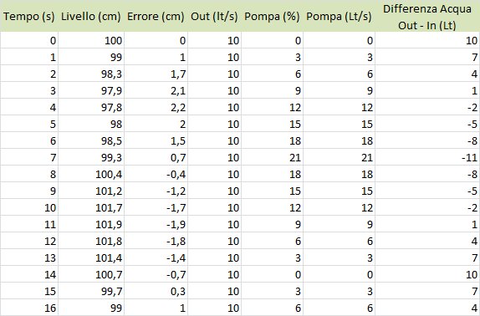Click the Differenza cell showing -11
This screenshot has width=480, height=316.
427,157
